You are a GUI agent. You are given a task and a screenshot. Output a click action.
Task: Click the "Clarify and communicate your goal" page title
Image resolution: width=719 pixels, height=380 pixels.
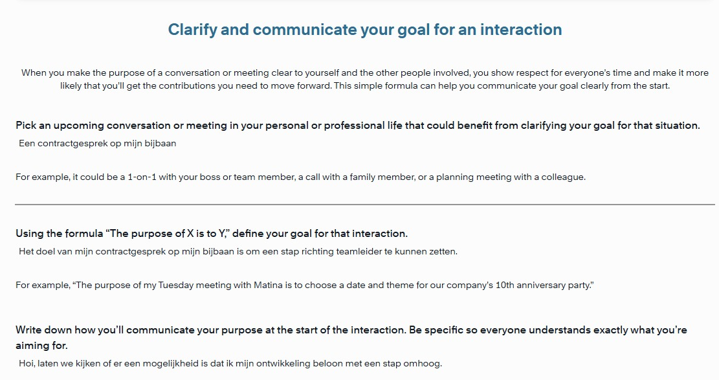tap(364, 30)
